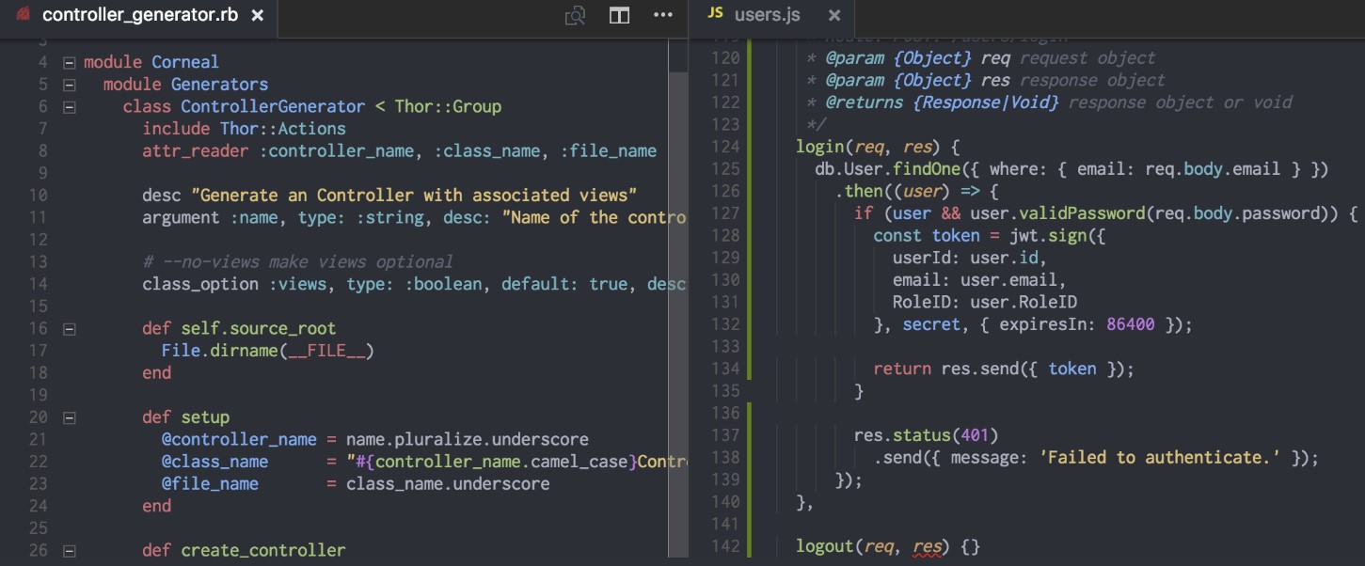Click the JS icon on users.js tab
Viewport: 1365px width, 566px height.
[x=715, y=14]
